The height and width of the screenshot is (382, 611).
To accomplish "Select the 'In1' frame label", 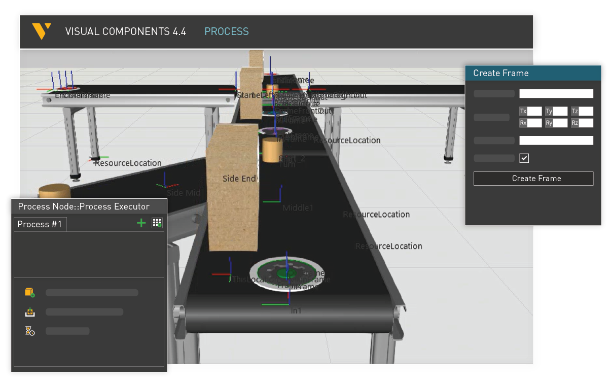I will click(296, 310).
